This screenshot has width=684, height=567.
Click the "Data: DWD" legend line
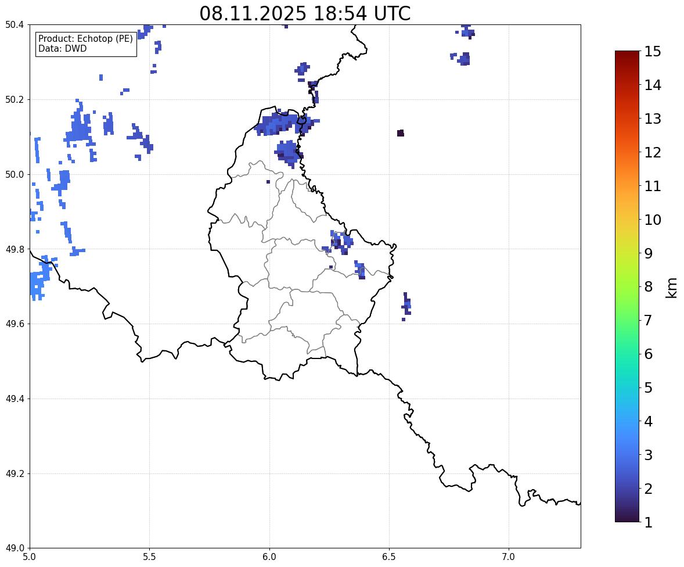(x=62, y=48)
